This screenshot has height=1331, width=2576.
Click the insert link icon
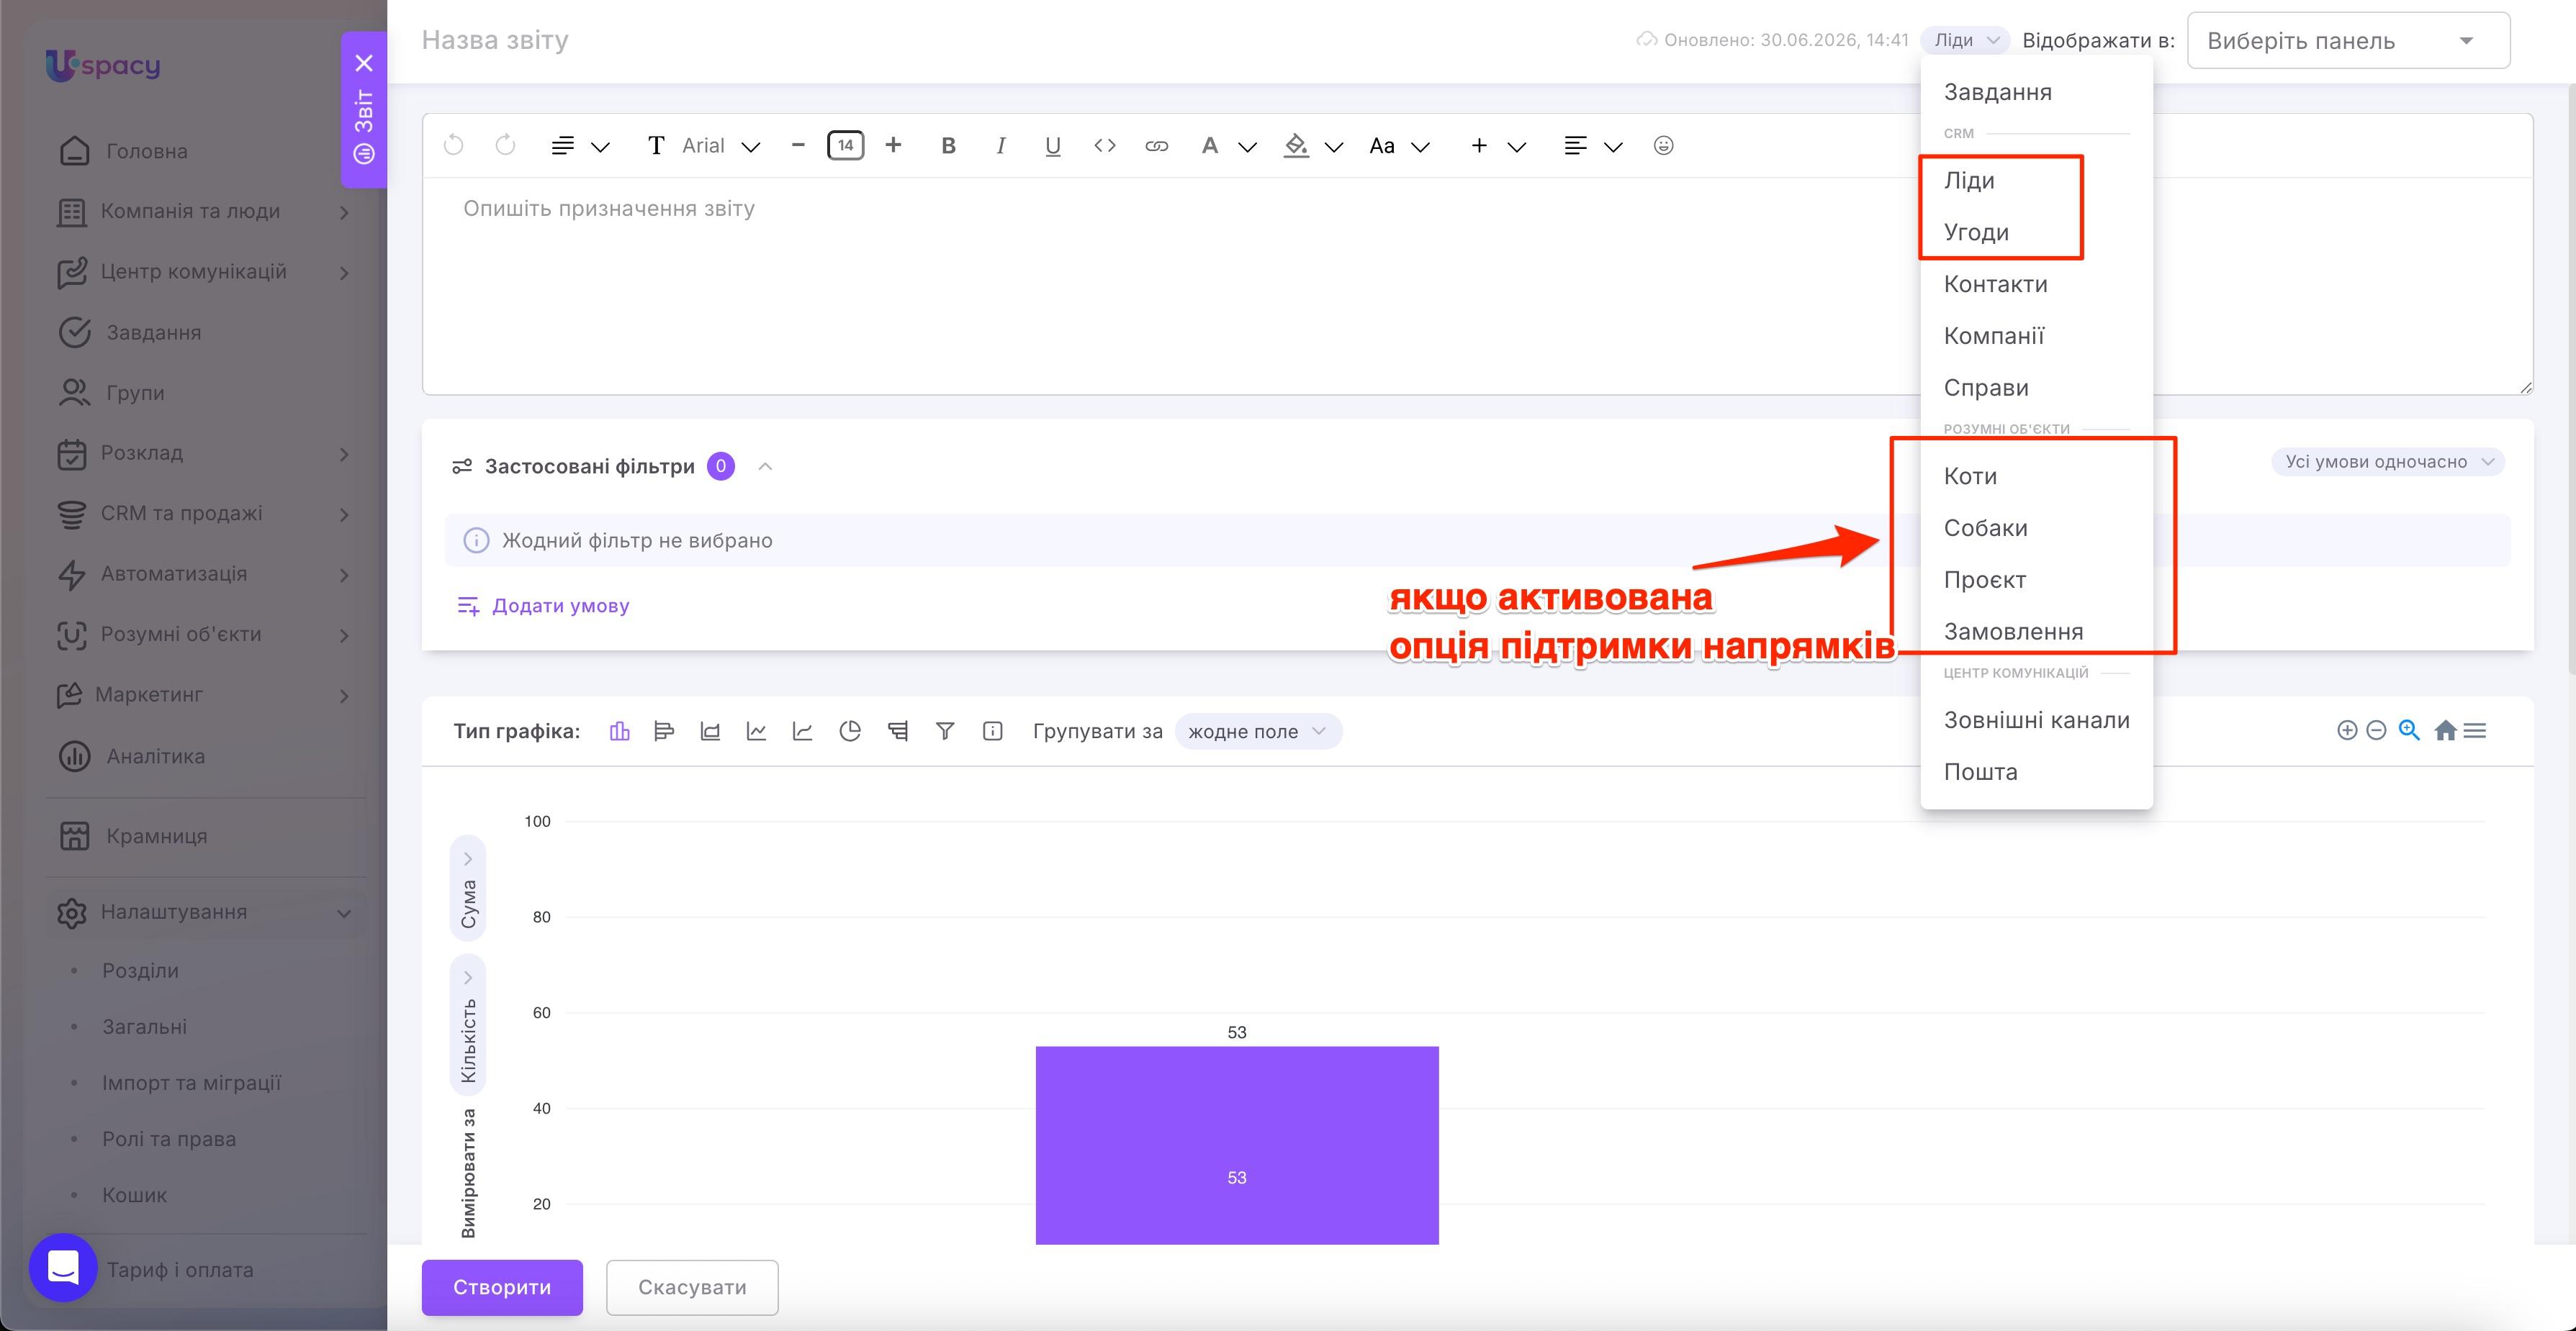click(1156, 146)
